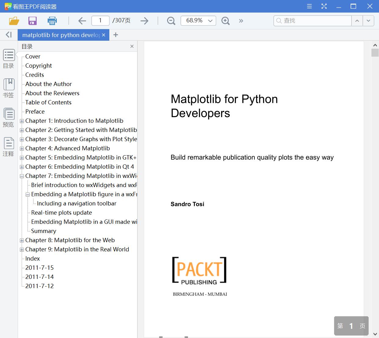
Task: Open a file using the folder icon
Action: [x=14, y=21]
